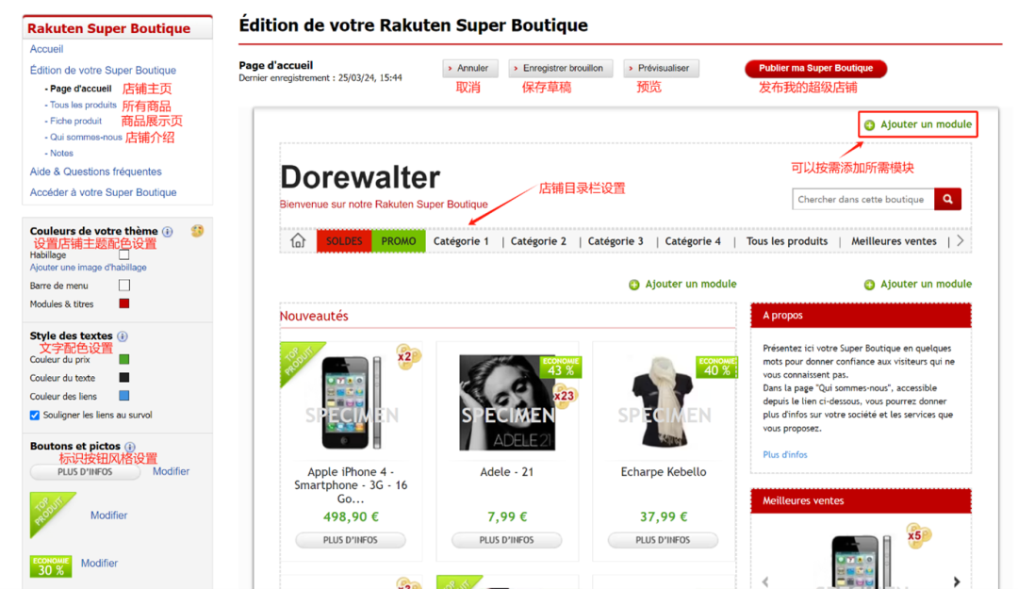This screenshot has height=589, width=1018.
Task: Click the ECONOMIE 30 % badge icon
Action: (51, 565)
